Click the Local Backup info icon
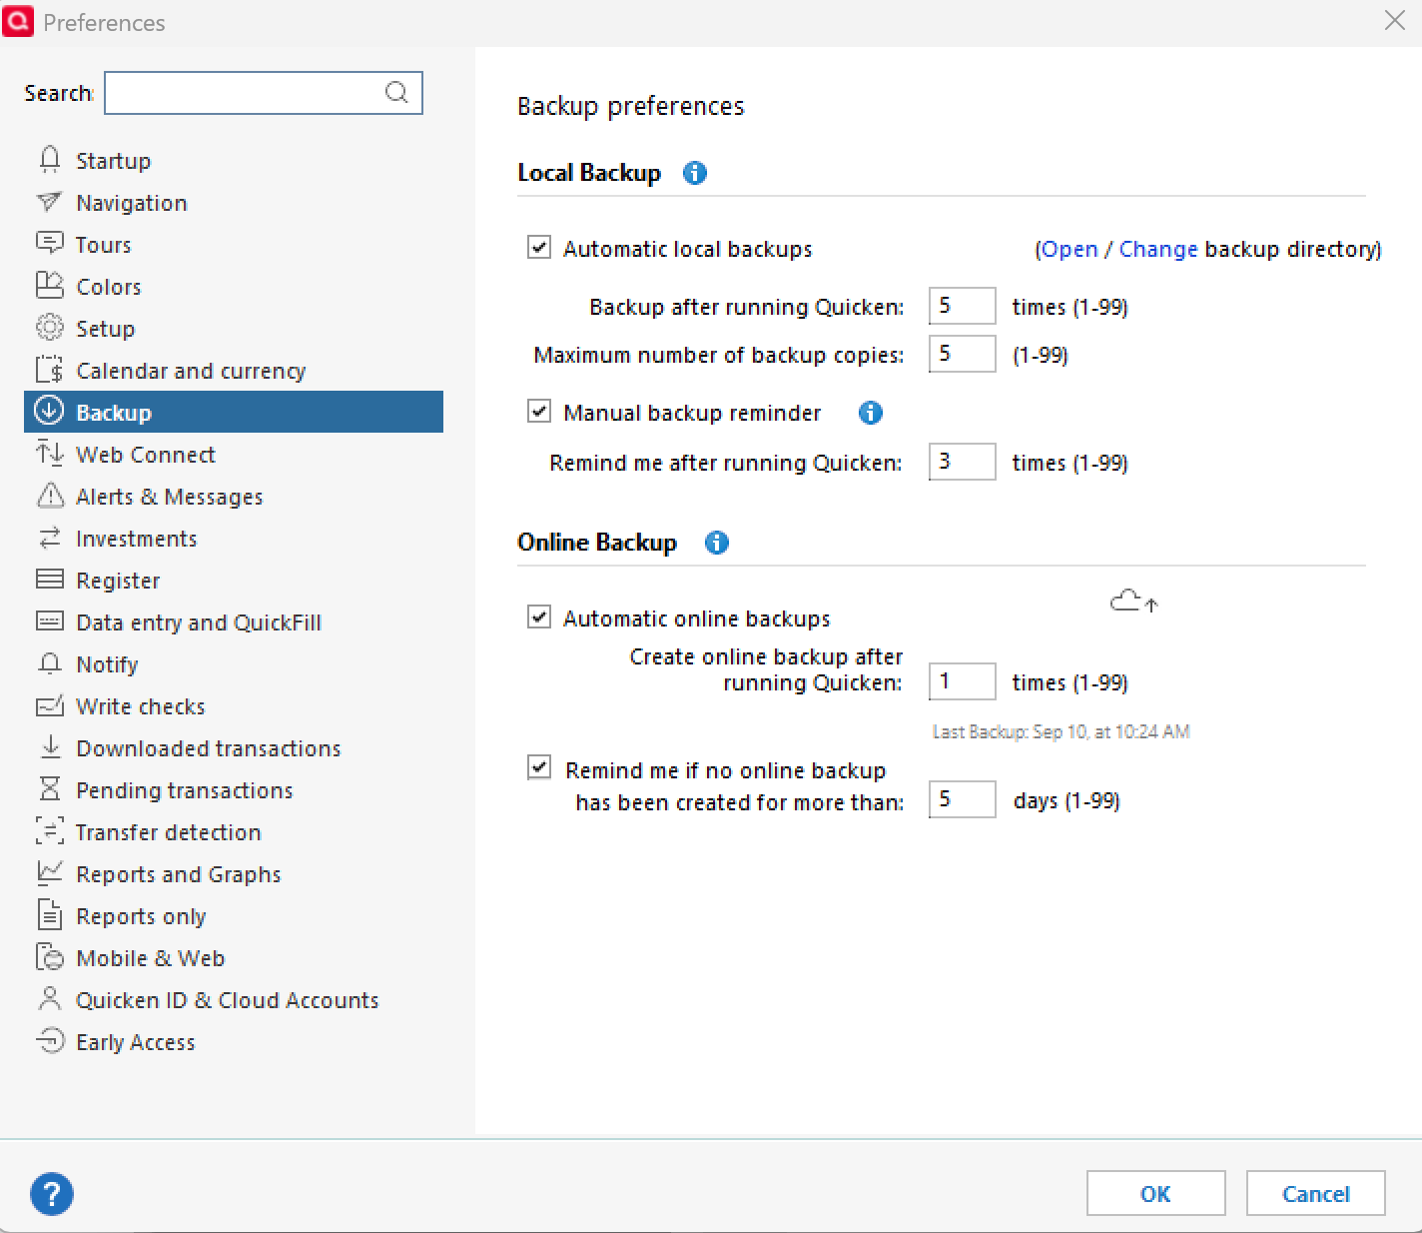Image resolution: width=1422 pixels, height=1233 pixels. [695, 173]
